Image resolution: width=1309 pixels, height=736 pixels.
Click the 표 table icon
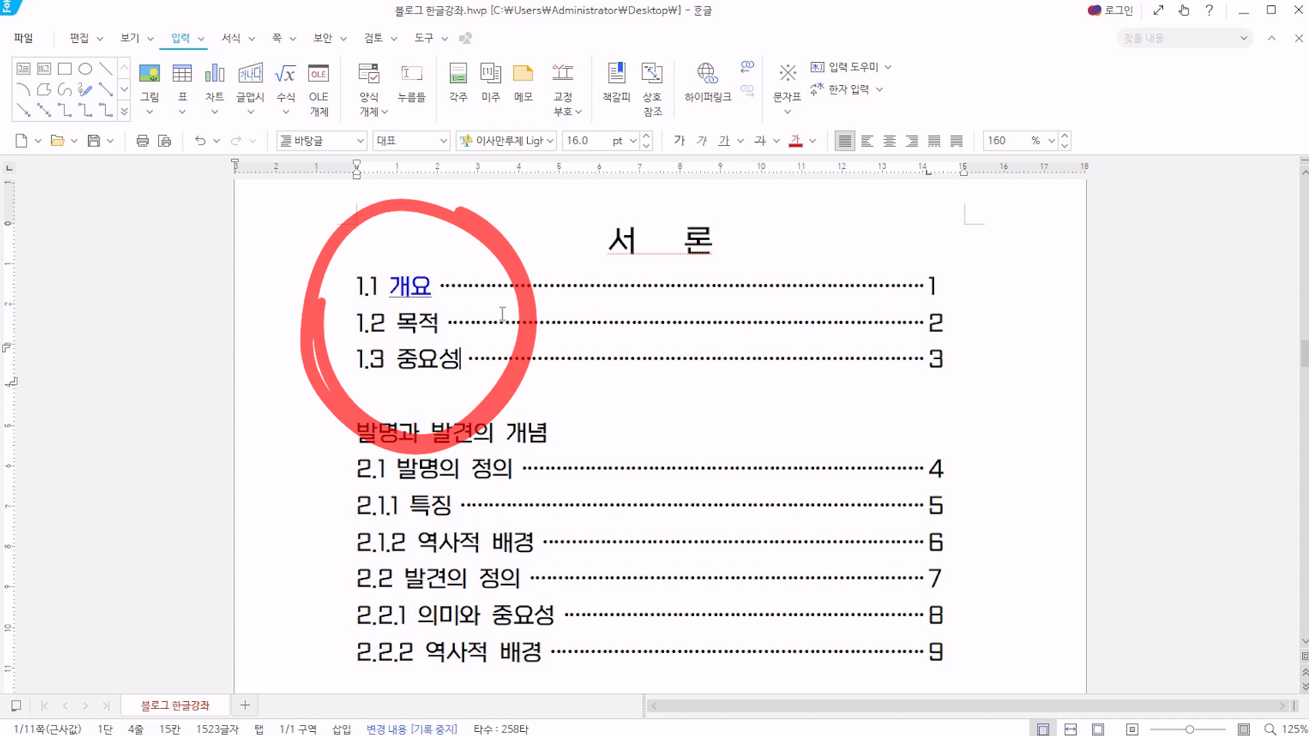pos(182,74)
